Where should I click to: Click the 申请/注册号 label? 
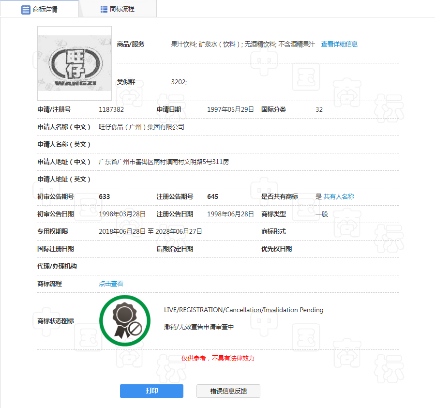point(54,110)
